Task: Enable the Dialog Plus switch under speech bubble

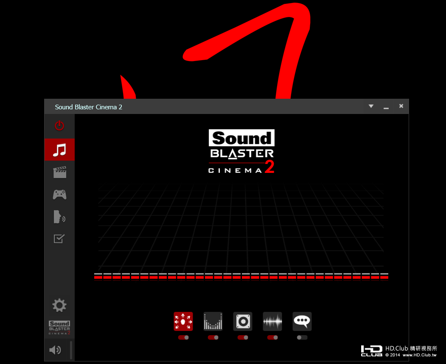Action: tap(302, 338)
